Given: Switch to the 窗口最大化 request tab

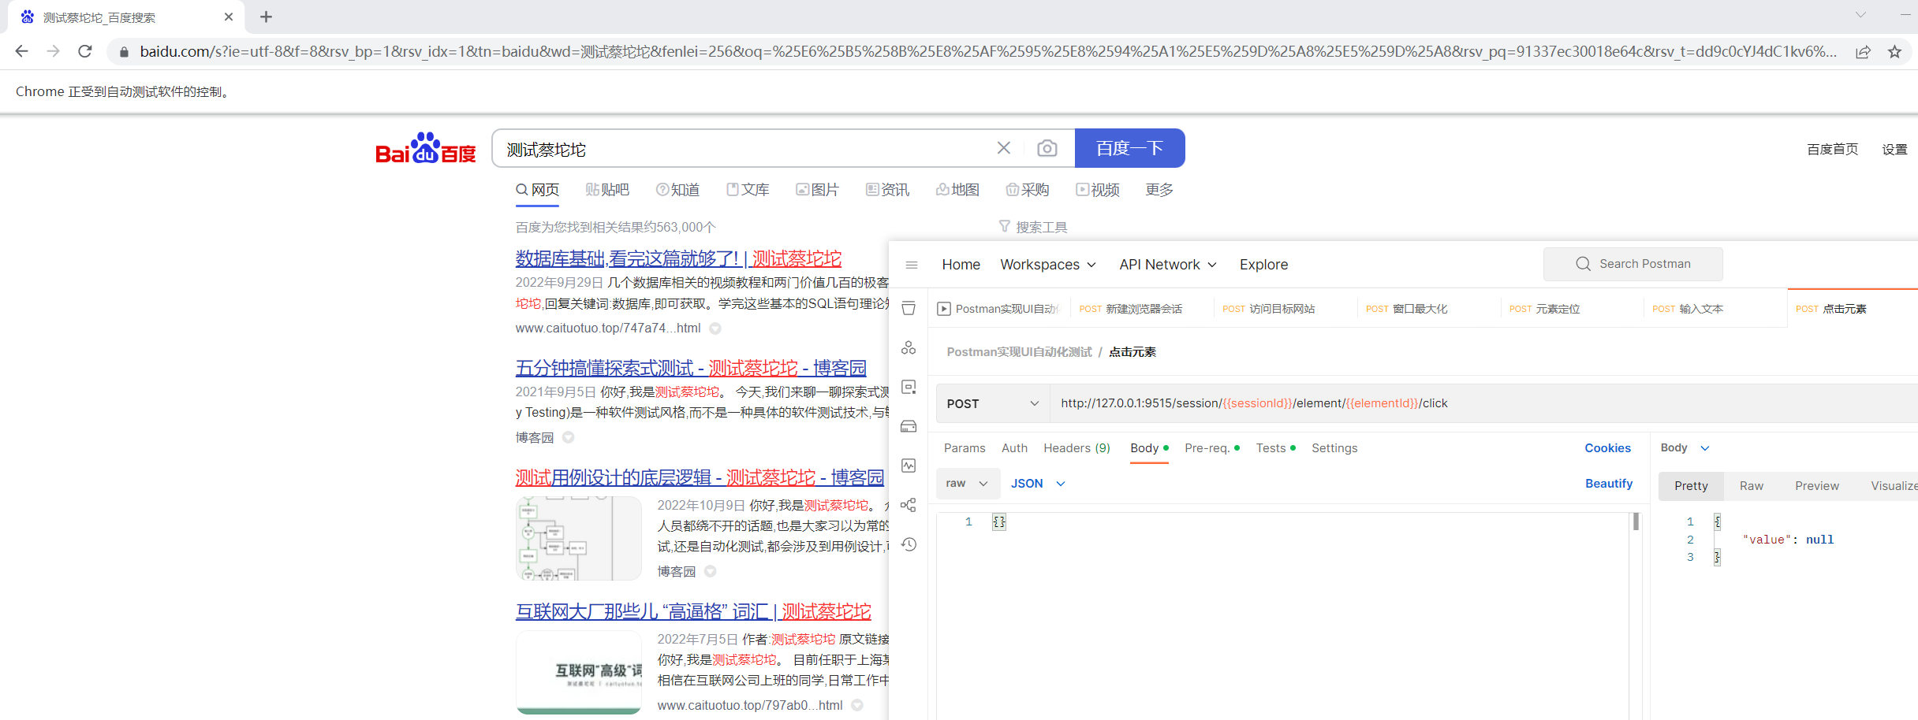Looking at the screenshot, I should [1407, 309].
